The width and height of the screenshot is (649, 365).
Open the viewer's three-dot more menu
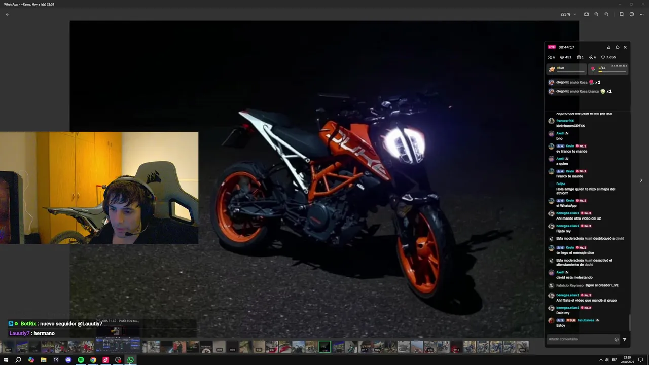[642, 14]
